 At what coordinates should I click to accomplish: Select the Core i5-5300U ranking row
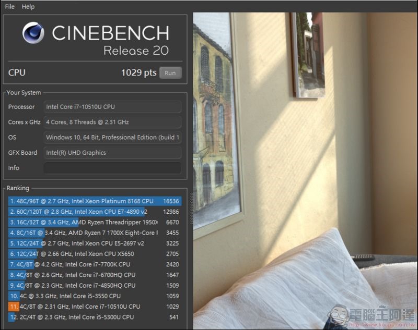pos(95,317)
